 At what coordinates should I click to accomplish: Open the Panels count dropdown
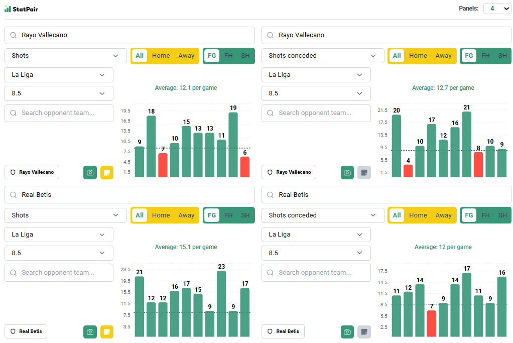pos(497,9)
